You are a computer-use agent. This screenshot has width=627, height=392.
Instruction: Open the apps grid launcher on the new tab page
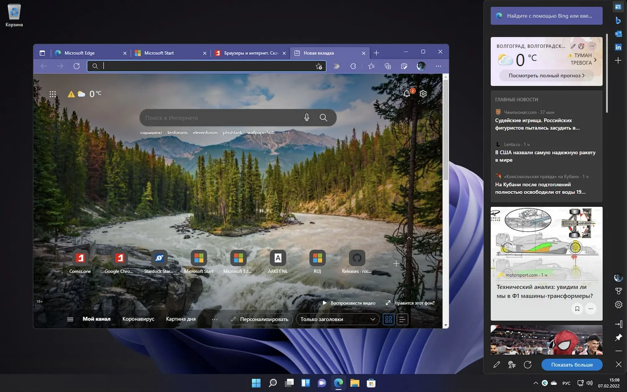[53, 94]
